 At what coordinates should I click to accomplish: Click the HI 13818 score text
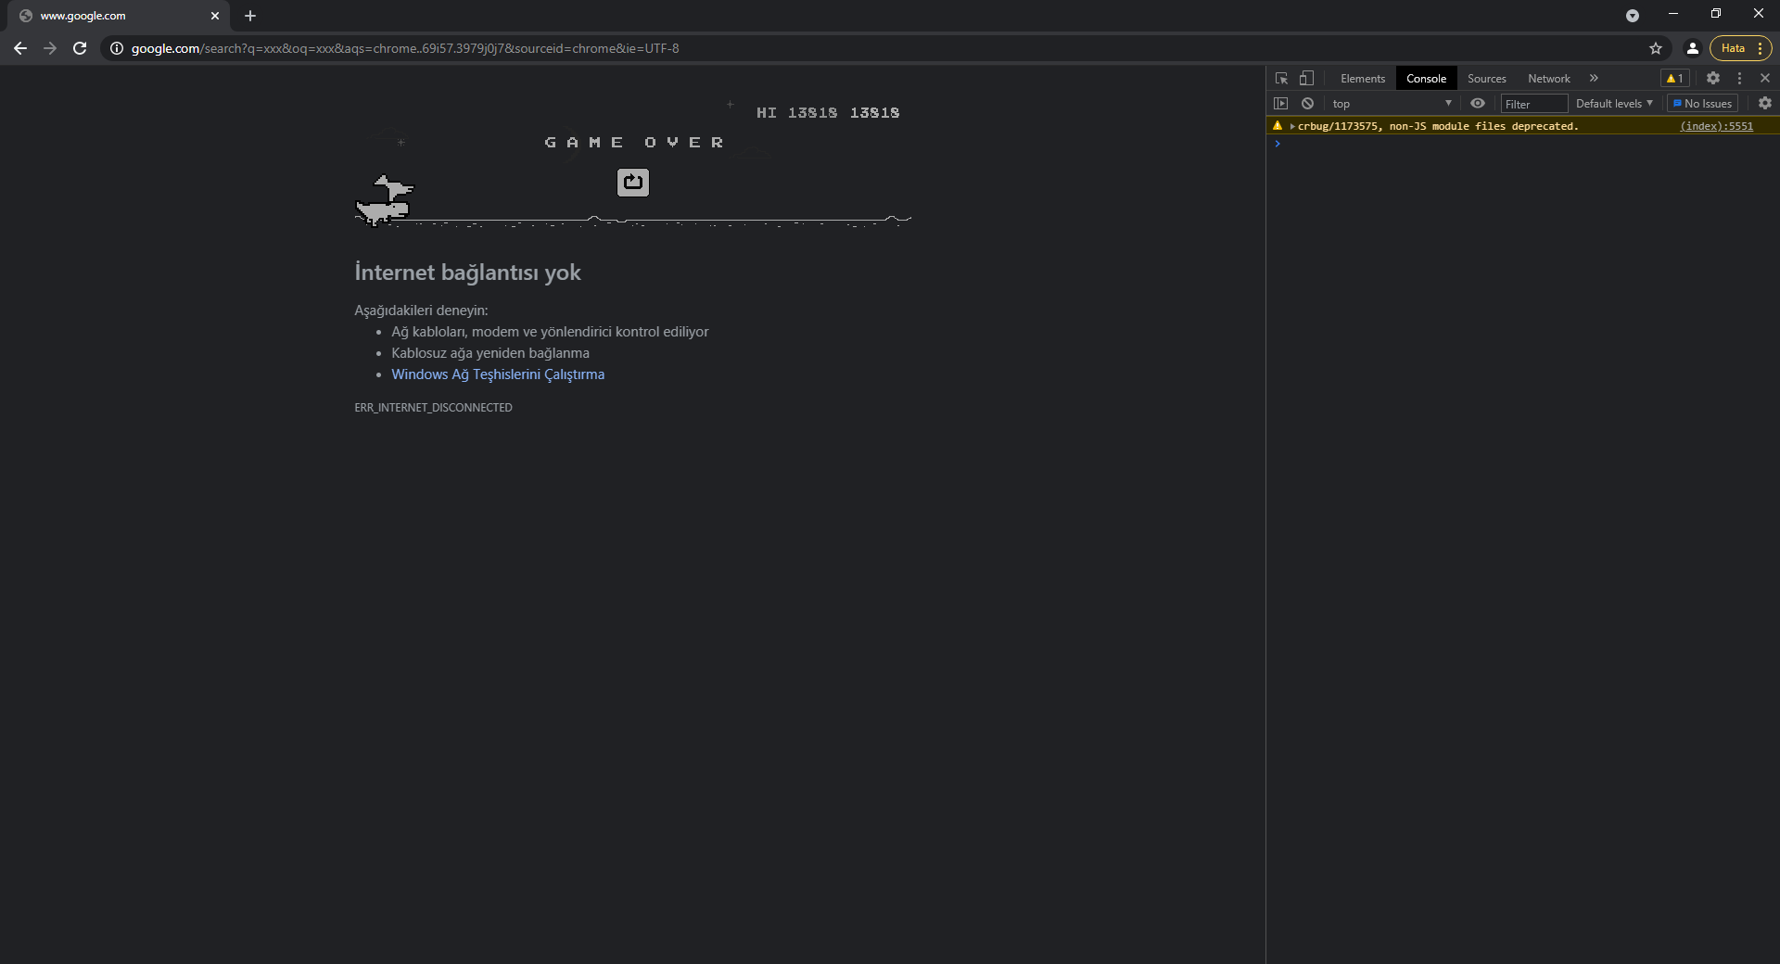click(797, 113)
